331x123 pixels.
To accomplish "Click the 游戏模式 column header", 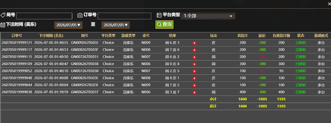I will pyautogui.click(x=321, y=36).
